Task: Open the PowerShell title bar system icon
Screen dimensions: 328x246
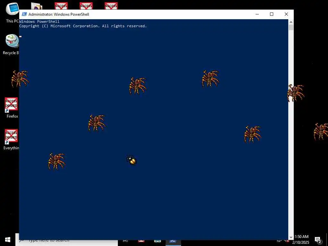Action: tap(24, 14)
